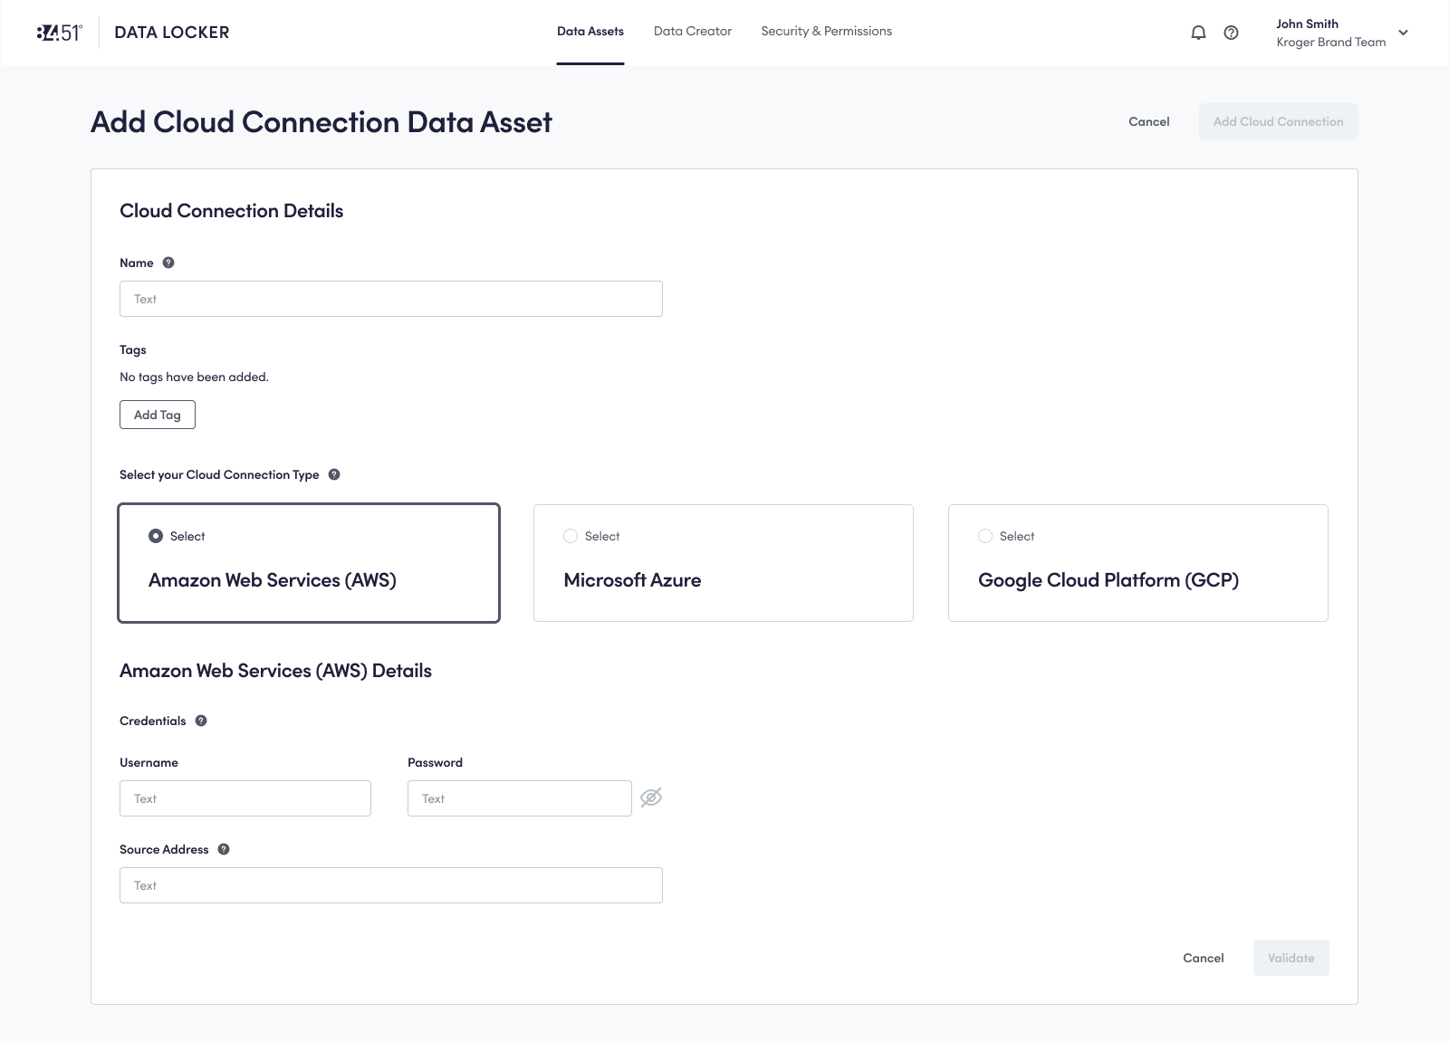Show help icon next to Credentials
This screenshot has width=1449, height=1041.
click(x=201, y=721)
